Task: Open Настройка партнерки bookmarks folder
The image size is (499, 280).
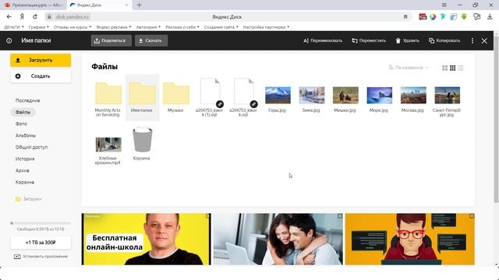Action: [266, 27]
